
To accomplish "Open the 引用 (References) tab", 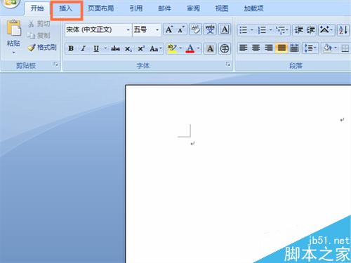I will pyautogui.click(x=136, y=8).
